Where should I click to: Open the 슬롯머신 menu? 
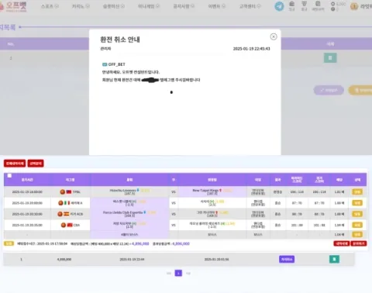[114, 6]
